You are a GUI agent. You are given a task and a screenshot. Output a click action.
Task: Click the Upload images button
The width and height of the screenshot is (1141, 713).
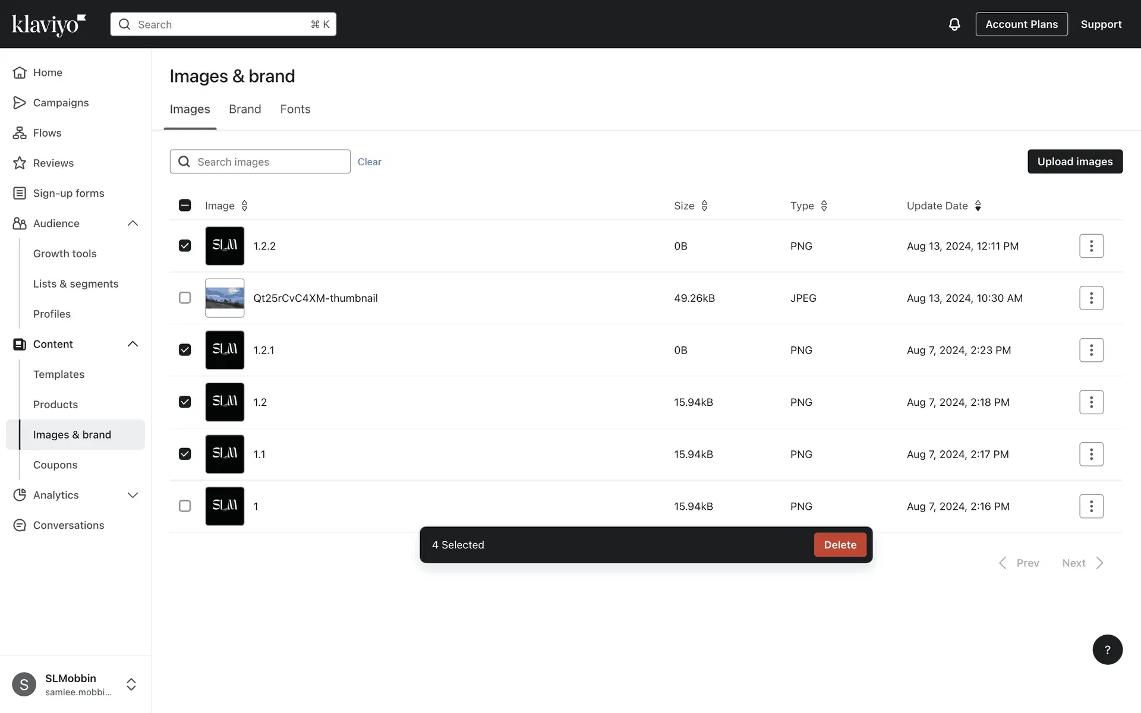(1074, 162)
